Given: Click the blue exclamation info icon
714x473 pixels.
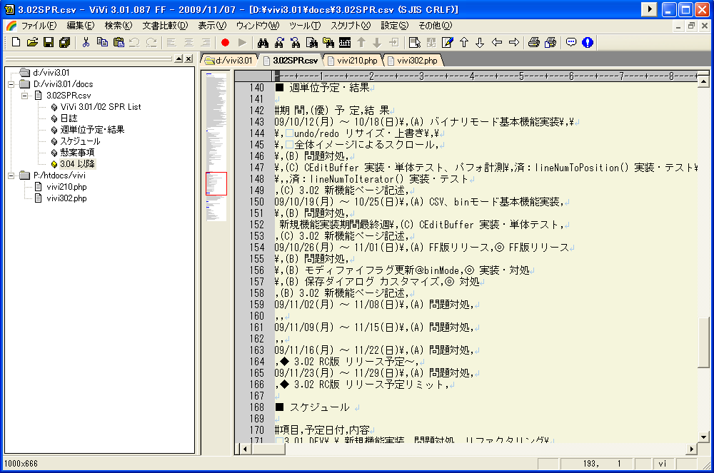Looking at the screenshot, I should coord(588,43).
